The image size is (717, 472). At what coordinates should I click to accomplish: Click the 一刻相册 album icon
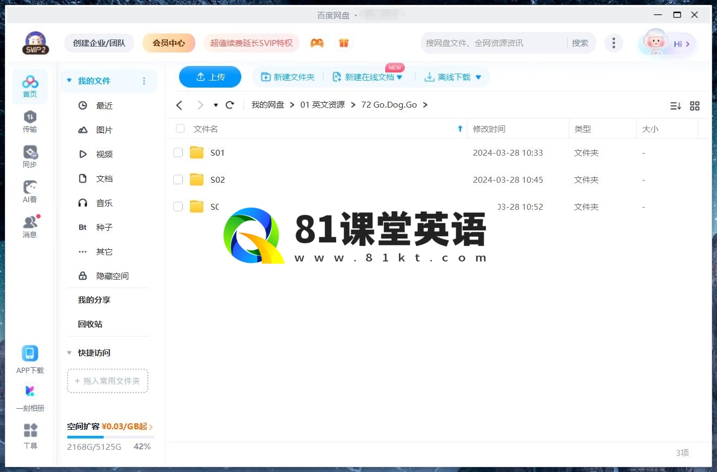pyautogui.click(x=30, y=396)
